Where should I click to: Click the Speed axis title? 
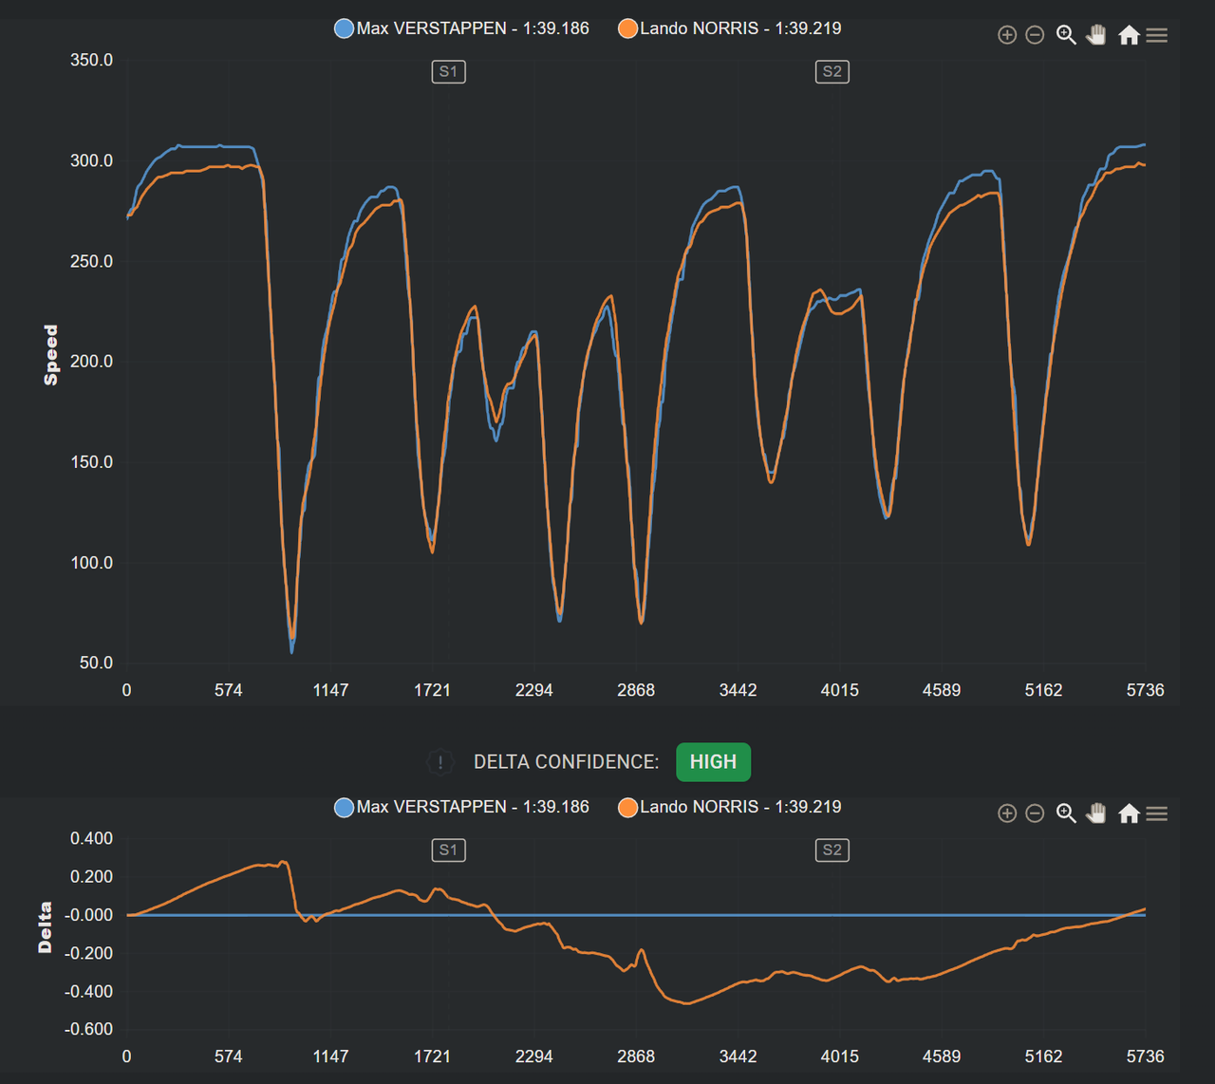point(50,355)
